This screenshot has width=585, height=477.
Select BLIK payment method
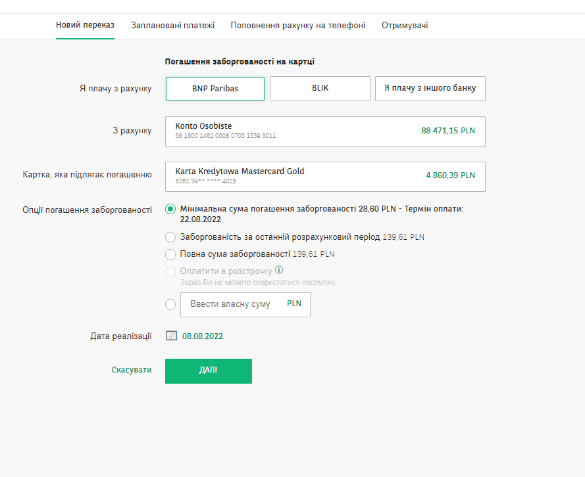pyautogui.click(x=320, y=89)
